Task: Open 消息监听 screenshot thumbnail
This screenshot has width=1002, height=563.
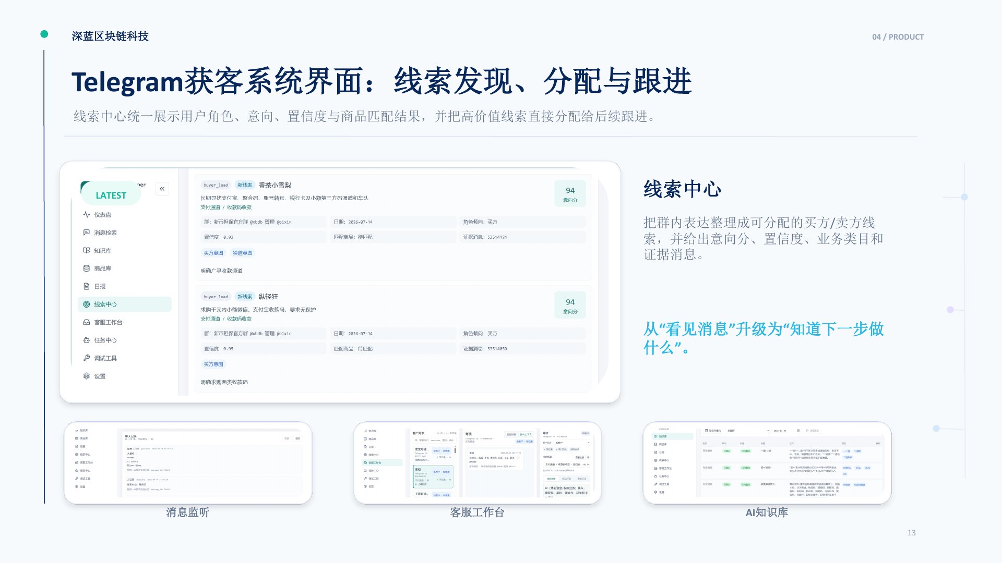Action: 188,463
